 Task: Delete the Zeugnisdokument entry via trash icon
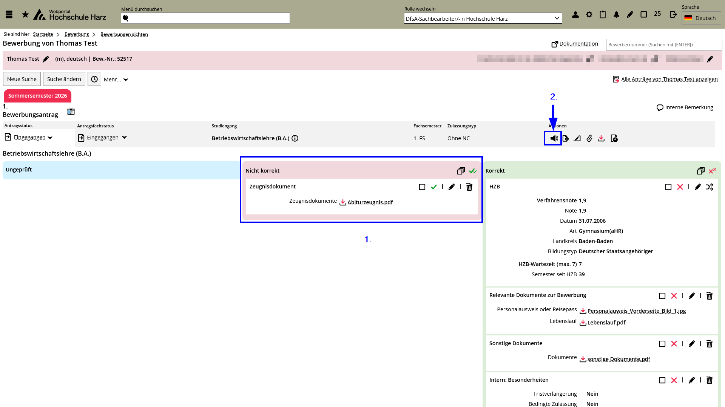pos(469,187)
